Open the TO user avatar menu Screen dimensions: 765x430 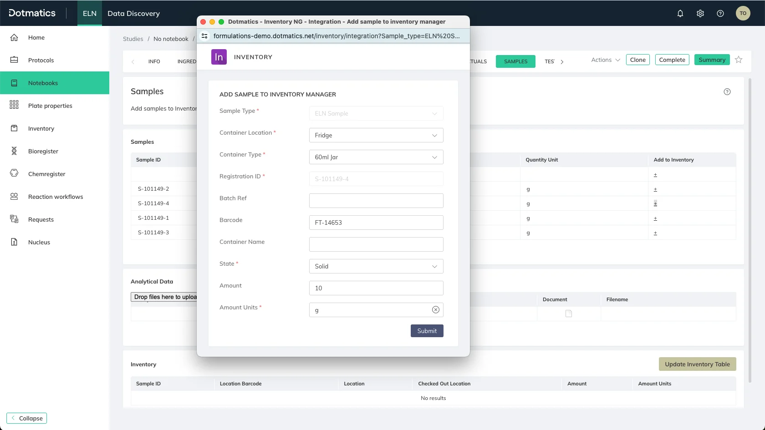(743, 13)
